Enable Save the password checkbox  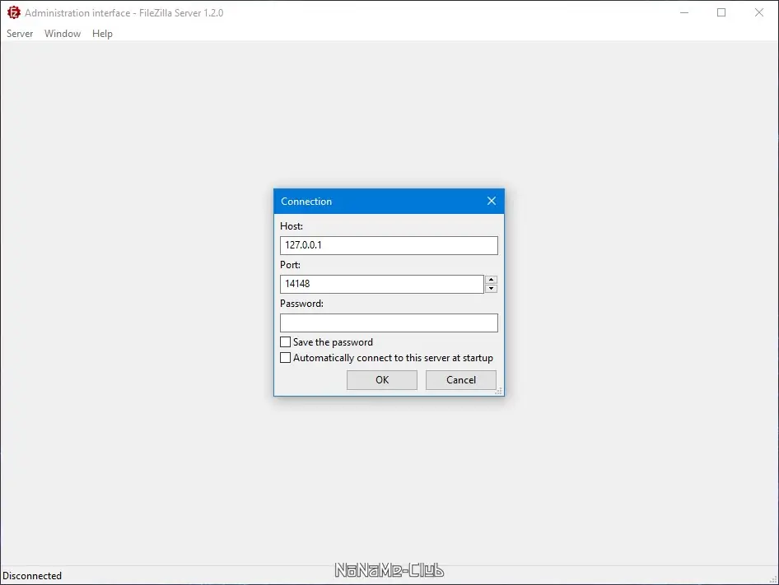coord(285,342)
